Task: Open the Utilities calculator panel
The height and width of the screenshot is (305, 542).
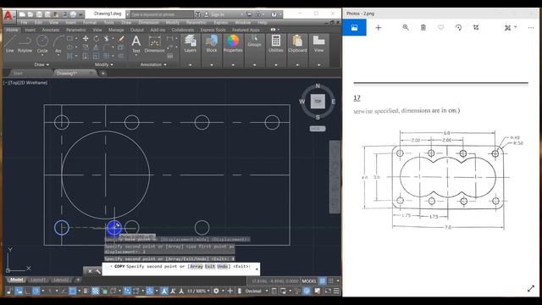Action: coord(276,43)
